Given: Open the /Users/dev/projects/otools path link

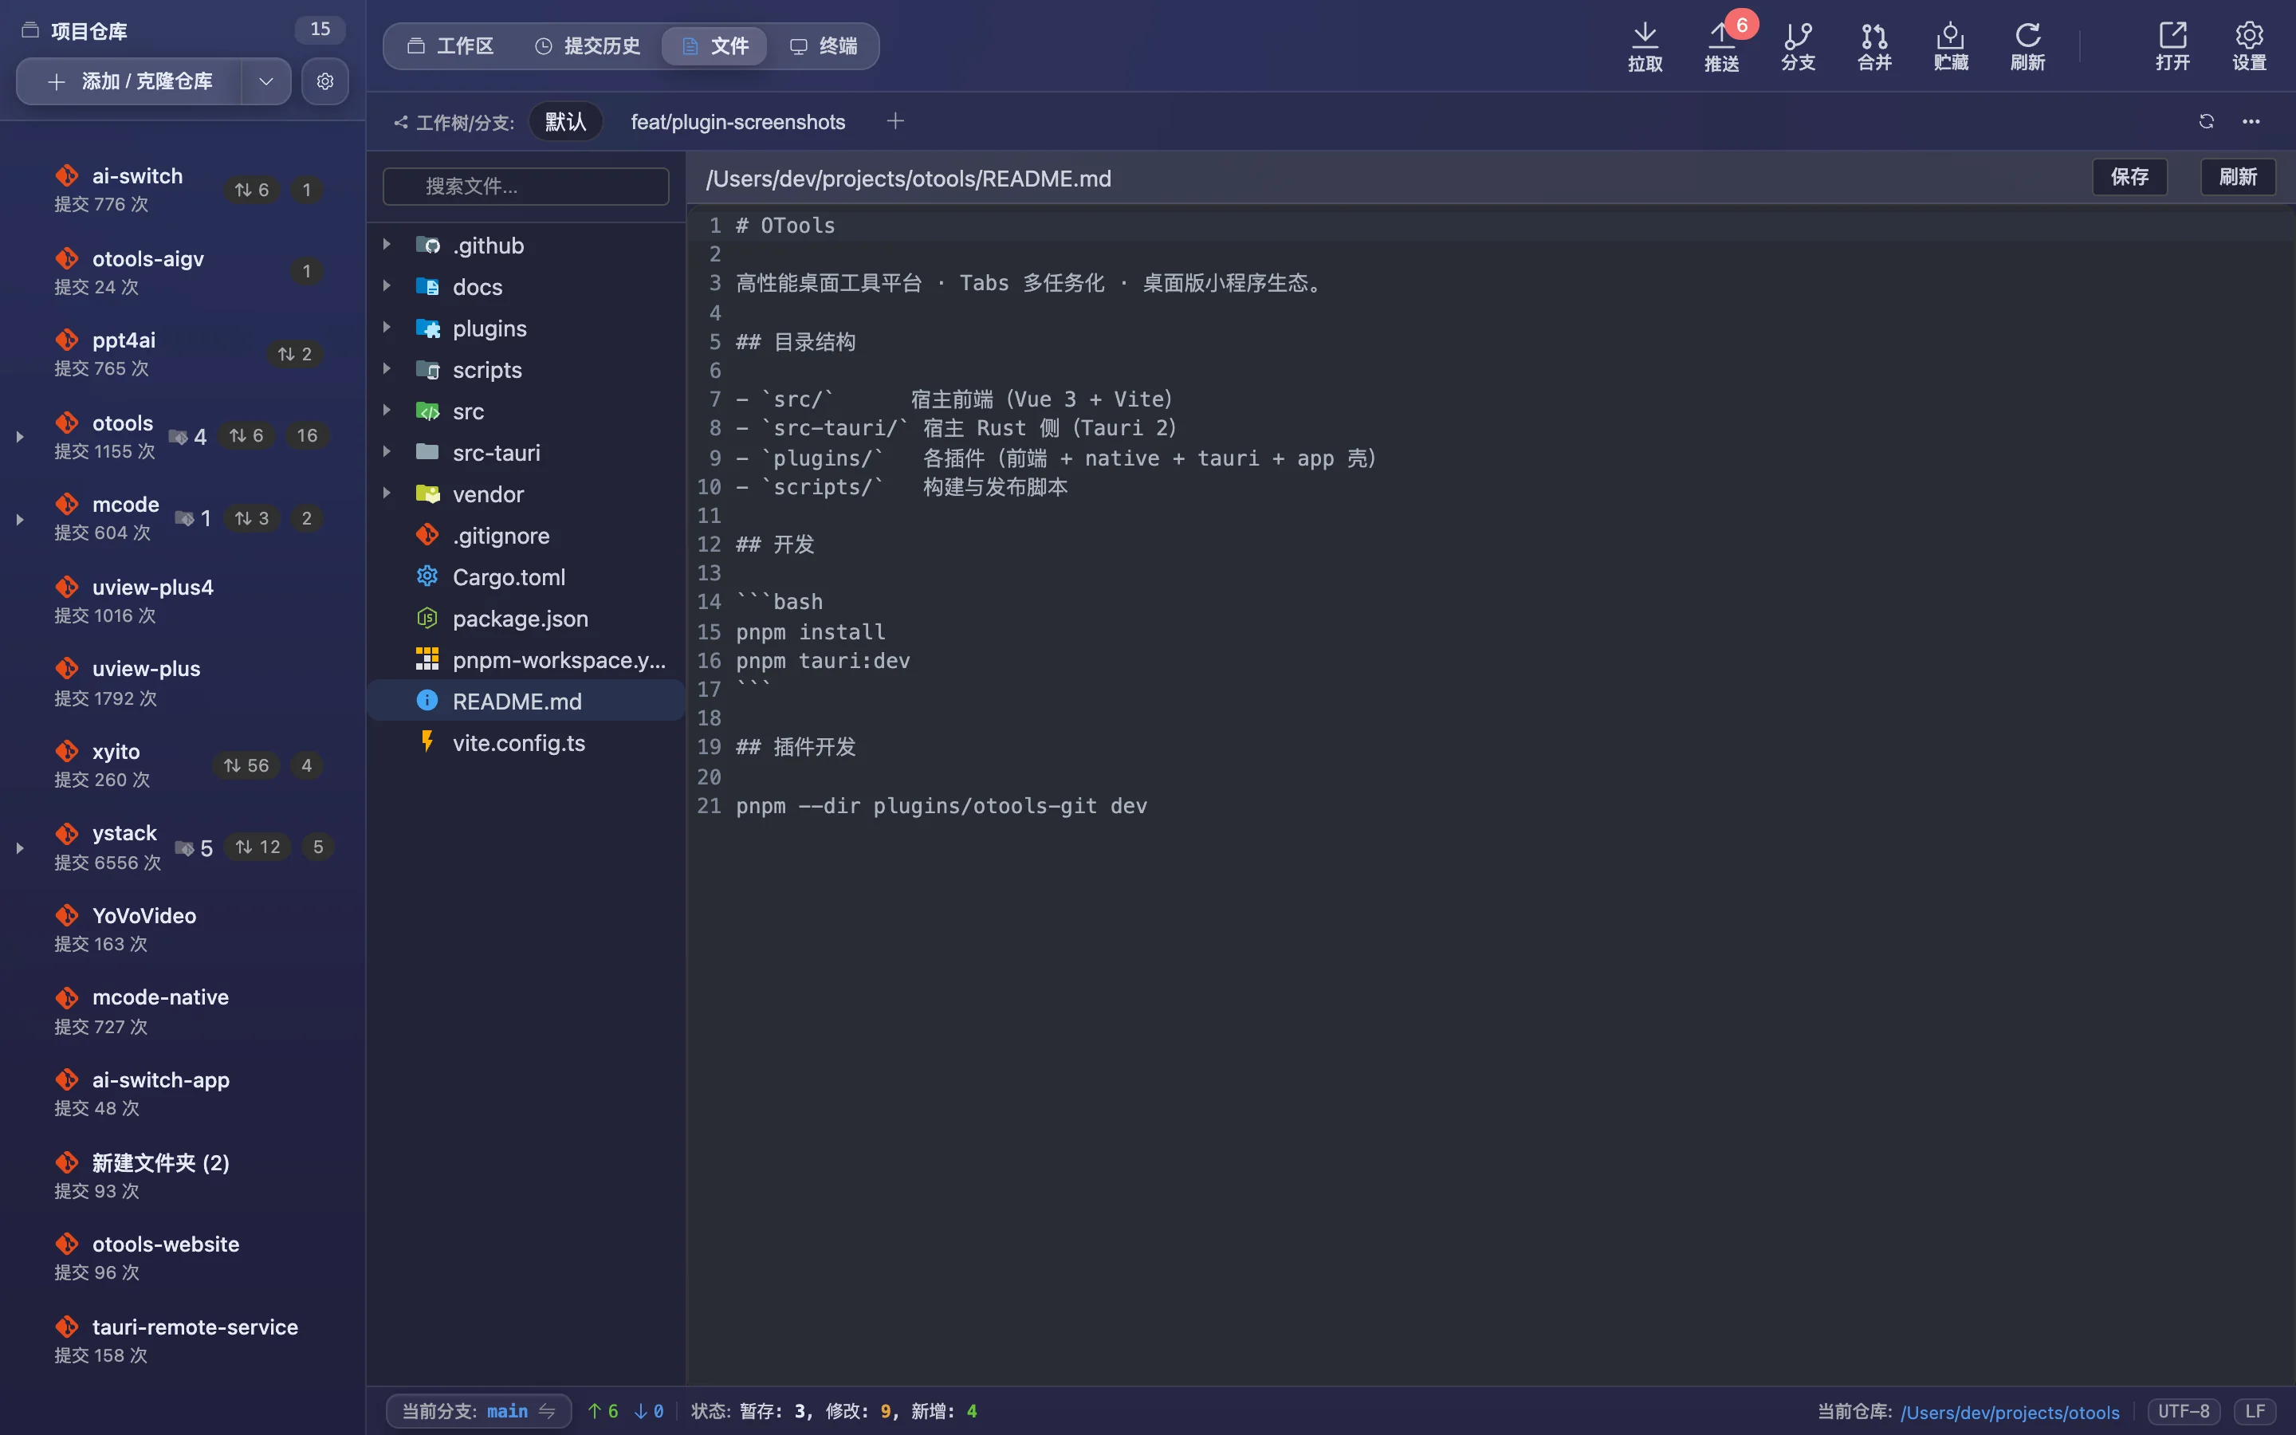Looking at the screenshot, I should tap(2010, 1412).
